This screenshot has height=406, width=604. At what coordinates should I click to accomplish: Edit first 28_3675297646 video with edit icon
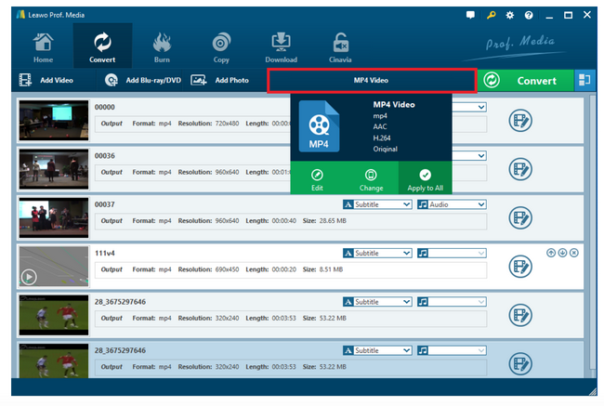point(520,315)
